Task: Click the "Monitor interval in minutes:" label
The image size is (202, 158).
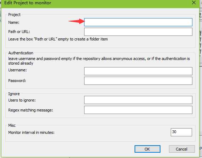Action: tap(31, 132)
